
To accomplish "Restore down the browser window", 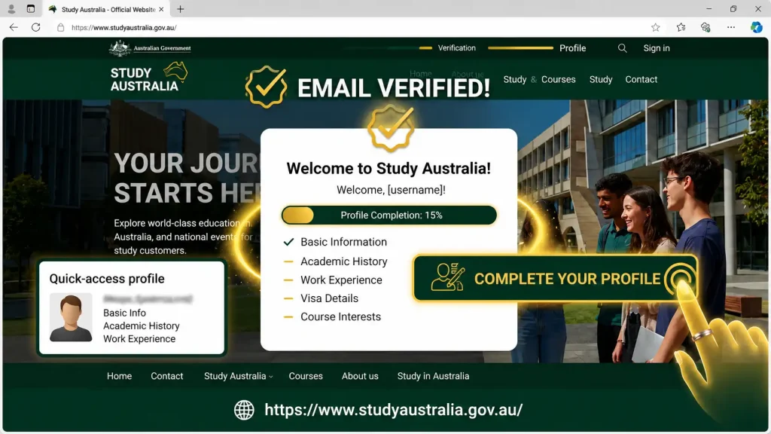I will click(733, 9).
